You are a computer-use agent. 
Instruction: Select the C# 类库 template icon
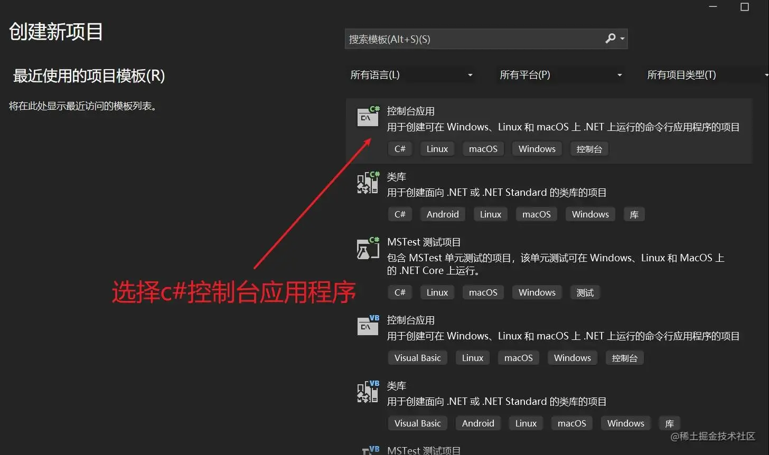[x=367, y=182]
